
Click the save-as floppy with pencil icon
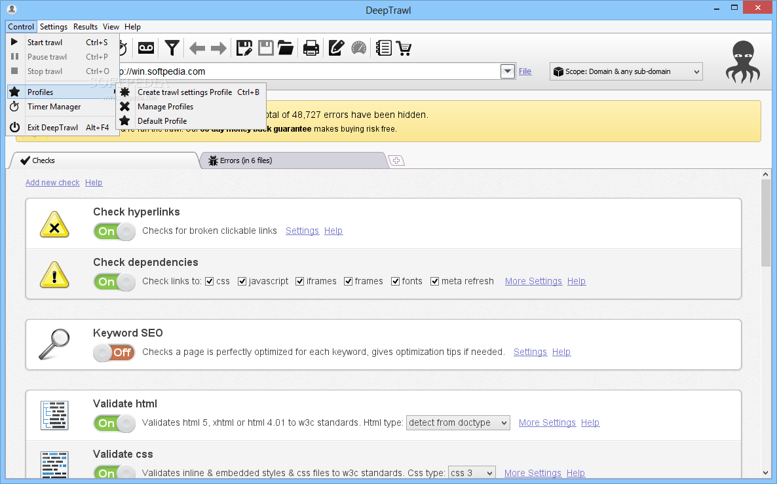tap(244, 48)
